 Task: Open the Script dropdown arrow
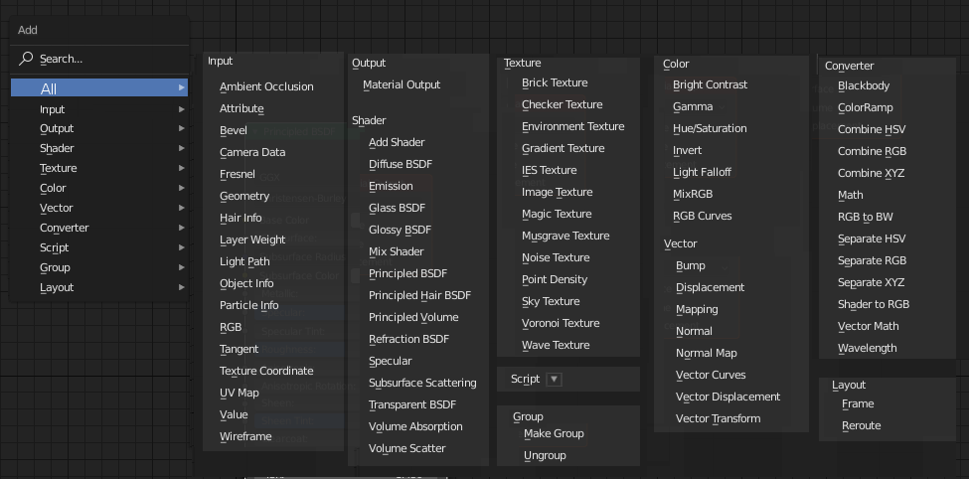555,380
